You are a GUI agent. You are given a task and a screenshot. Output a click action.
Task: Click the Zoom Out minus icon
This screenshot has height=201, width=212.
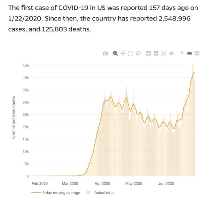click(156, 53)
